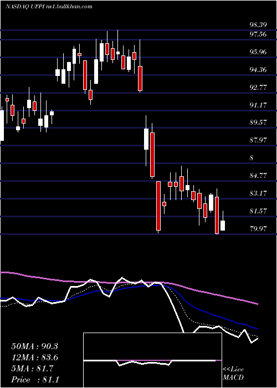Image resolution: width=277 pixels, height=388 pixels.
Task: Click the 12MA : 83.6 readout
Action: (x=34, y=358)
